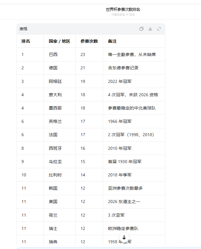Click the title 世界杯参赛次数排名
This screenshot has width=201, height=249.
(x=123, y=9)
